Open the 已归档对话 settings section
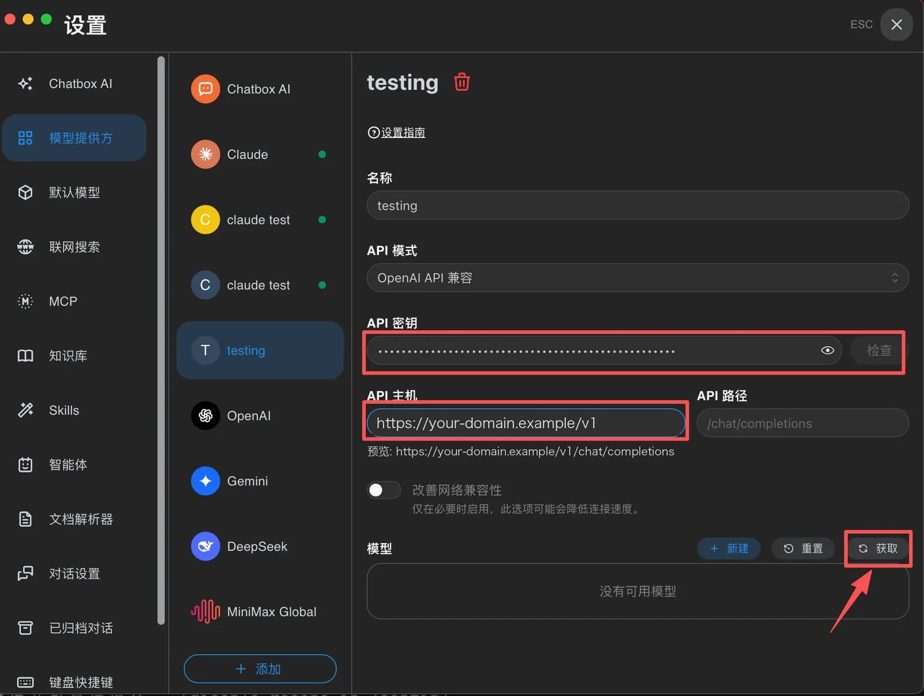 point(74,628)
